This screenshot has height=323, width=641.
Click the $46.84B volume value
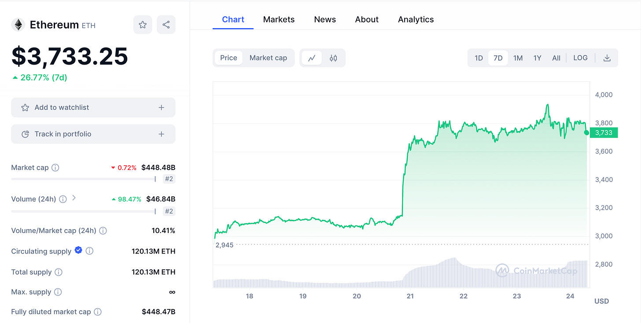coord(161,199)
